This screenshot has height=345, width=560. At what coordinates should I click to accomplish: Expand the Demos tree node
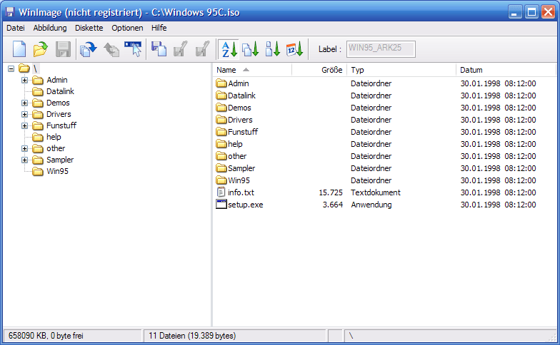coord(24,103)
